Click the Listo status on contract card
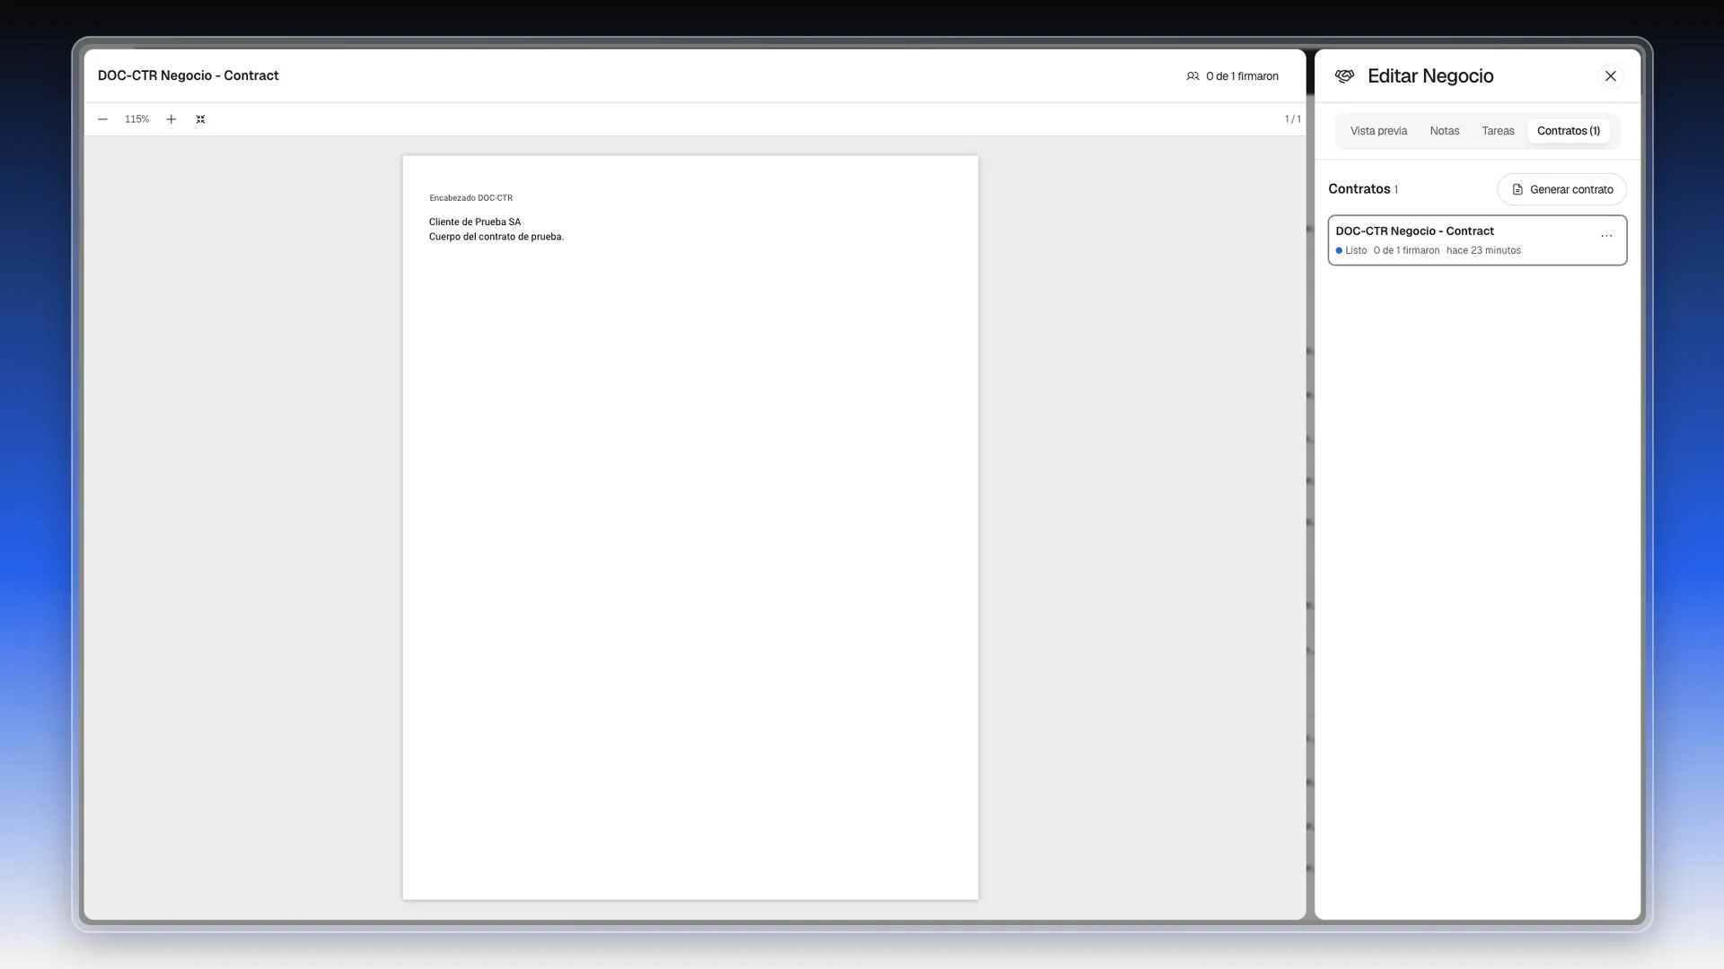The height and width of the screenshot is (969, 1724). (1355, 250)
